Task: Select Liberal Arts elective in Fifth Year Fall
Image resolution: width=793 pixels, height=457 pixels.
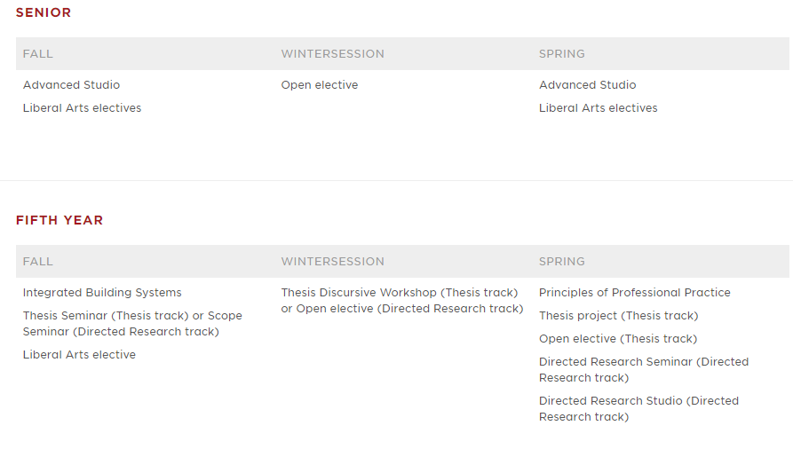Action: pos(79,355)
